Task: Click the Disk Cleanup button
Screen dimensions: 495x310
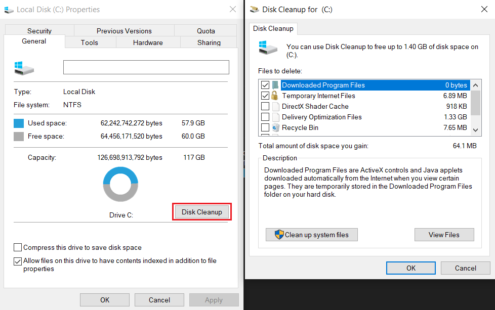Action: (201, 211)
